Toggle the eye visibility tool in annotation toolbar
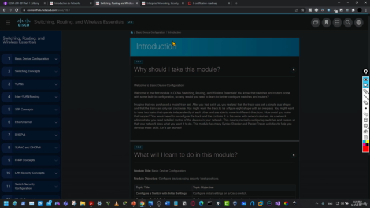Screen dimensions: 370x208 click(x=365, y=80)
